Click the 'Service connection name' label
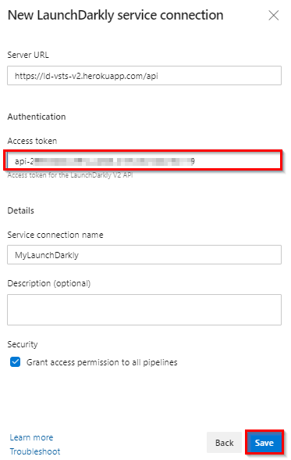The height and width of the screenshot is (460, 291). [55, 235]
